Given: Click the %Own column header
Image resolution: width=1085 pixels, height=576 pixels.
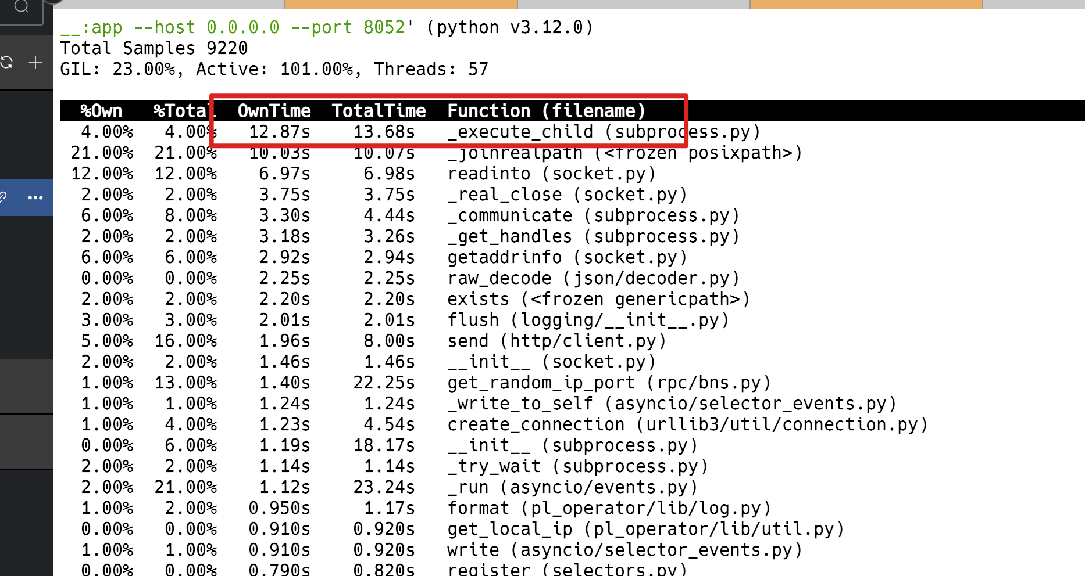Looking at the screenshot, I should (x=101, y=111).
